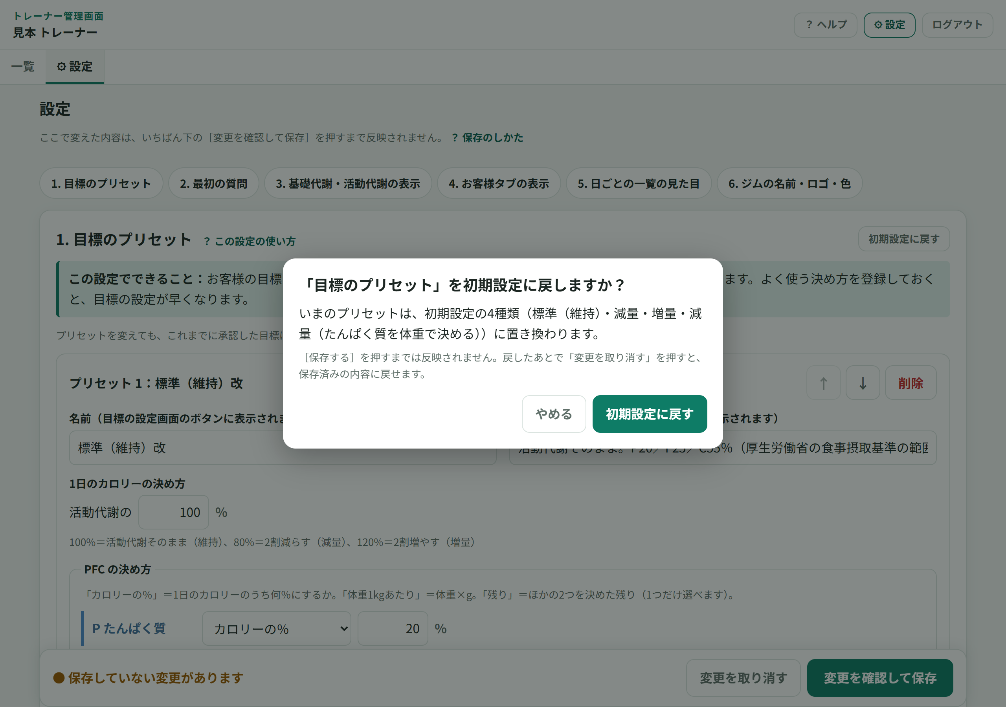Jump to section 2. 最初の質問
Image resolution: width=1006 pixels, height=707 pixels.
tap(214, 183)
